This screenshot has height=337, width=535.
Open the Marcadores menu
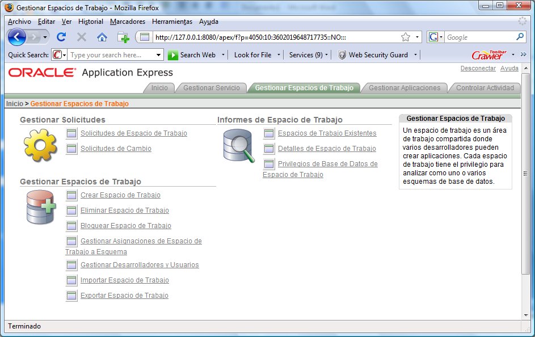tap(128, 22)
